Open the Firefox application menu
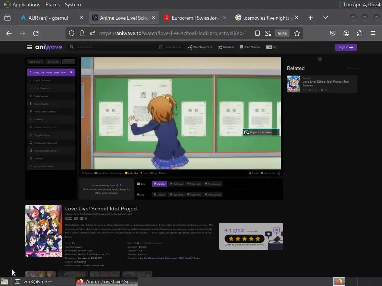The image size is (382, 286). 373,33
